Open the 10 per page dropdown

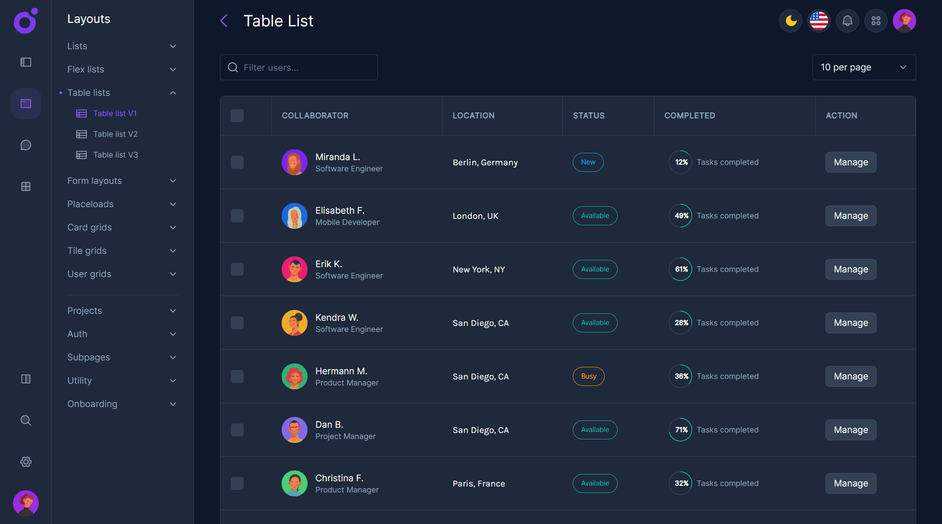(x=863, y=67)
